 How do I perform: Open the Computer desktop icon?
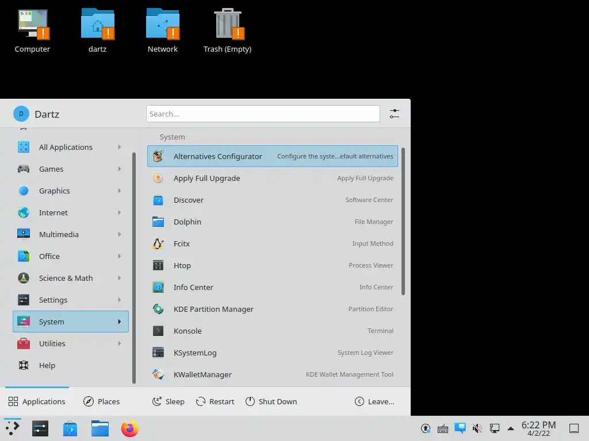(33, 31)
